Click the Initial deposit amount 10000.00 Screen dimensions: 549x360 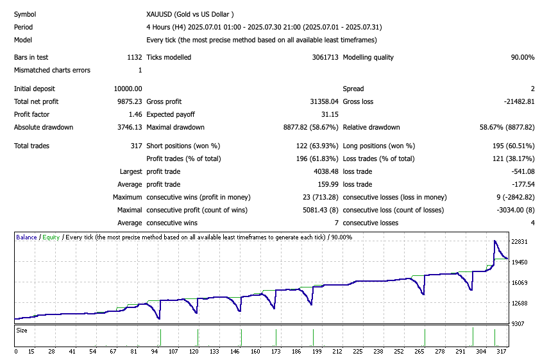click(x=126, y=89)
